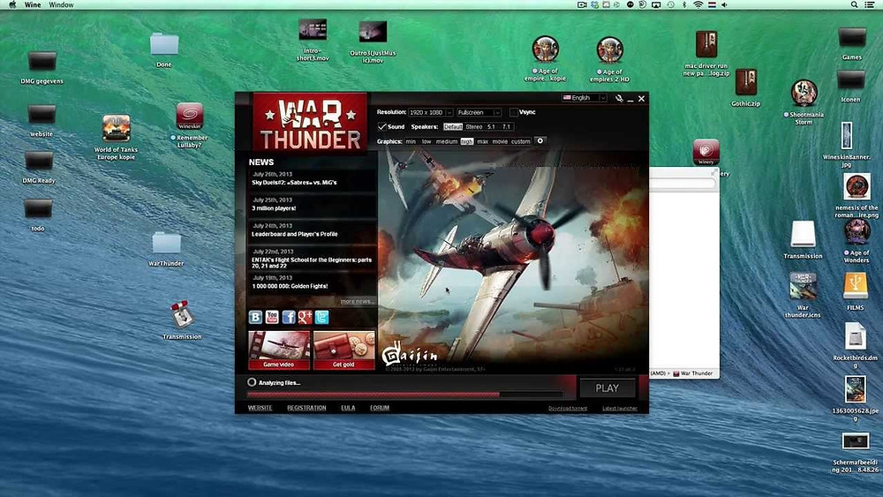Image resolution: width=883 pixels, height=497 pixels.
Task: Click the Wi-Fi icon in the menu bar
Action: click(698, 4)
